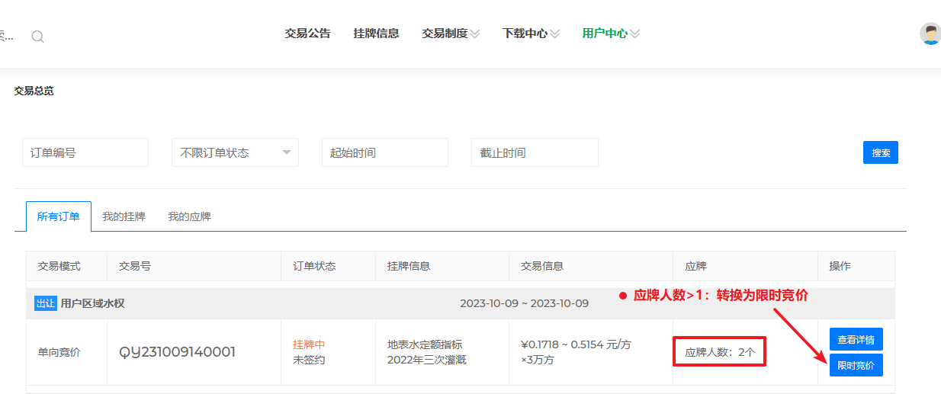
Task: Click the search magnifier icon
Action: click(x=37, y=37)
